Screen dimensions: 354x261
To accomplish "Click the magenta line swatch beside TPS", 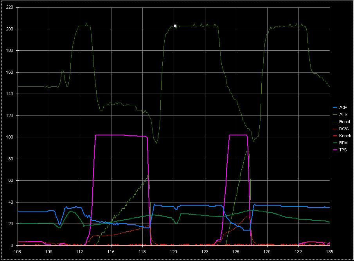I will pos(335,150).
